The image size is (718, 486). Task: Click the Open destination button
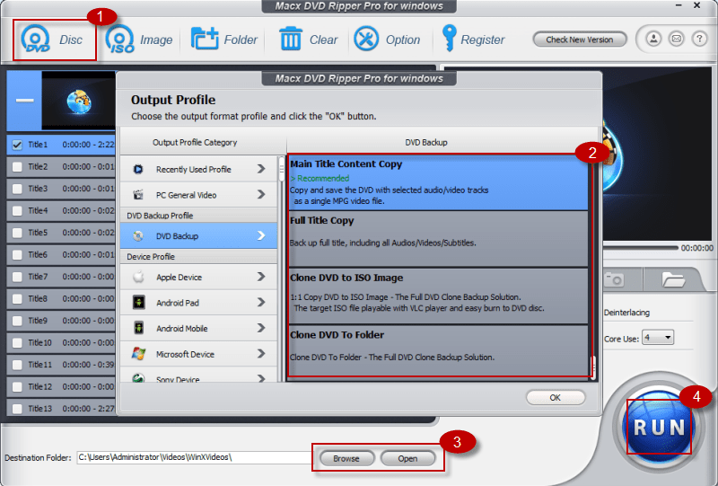[x=407, y=458]
